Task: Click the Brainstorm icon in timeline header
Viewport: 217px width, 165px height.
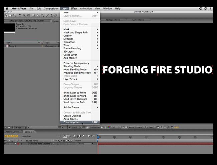Action: [89, 136]
